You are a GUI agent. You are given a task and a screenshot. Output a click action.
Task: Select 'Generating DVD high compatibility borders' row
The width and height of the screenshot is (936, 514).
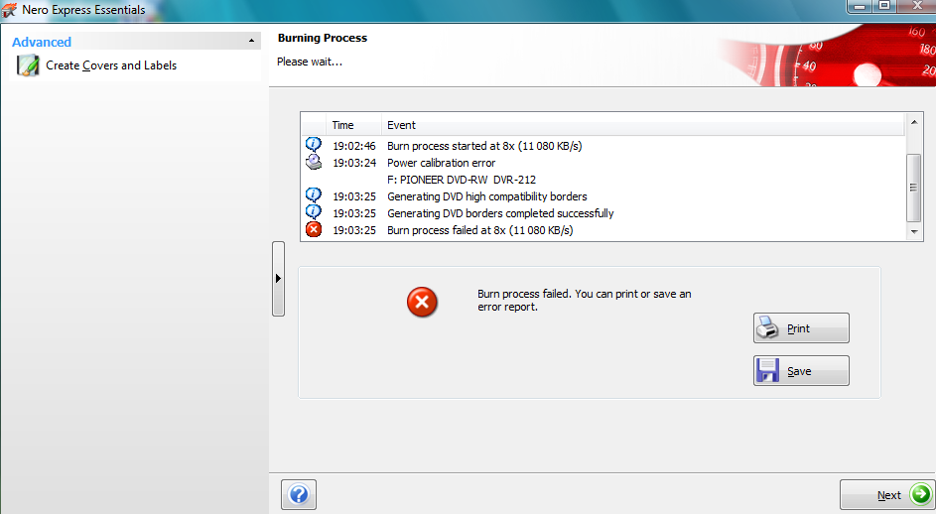tap(603, 196)
